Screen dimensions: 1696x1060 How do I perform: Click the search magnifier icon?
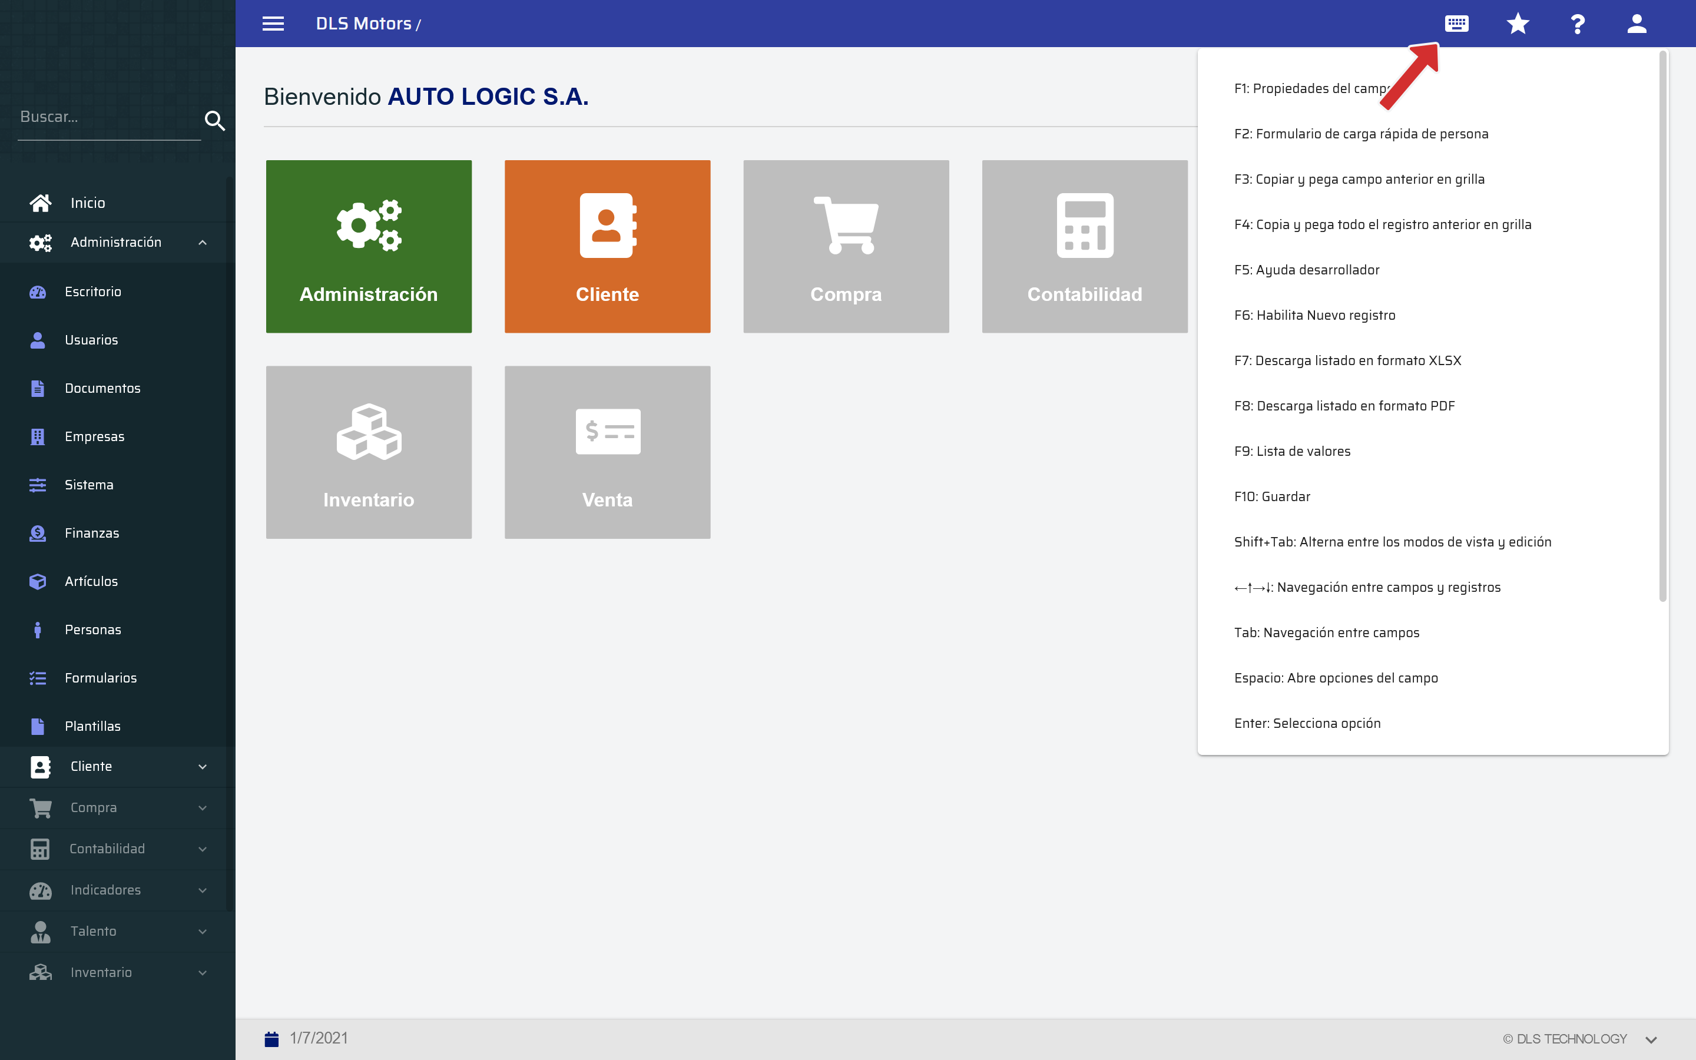[214, 121]
